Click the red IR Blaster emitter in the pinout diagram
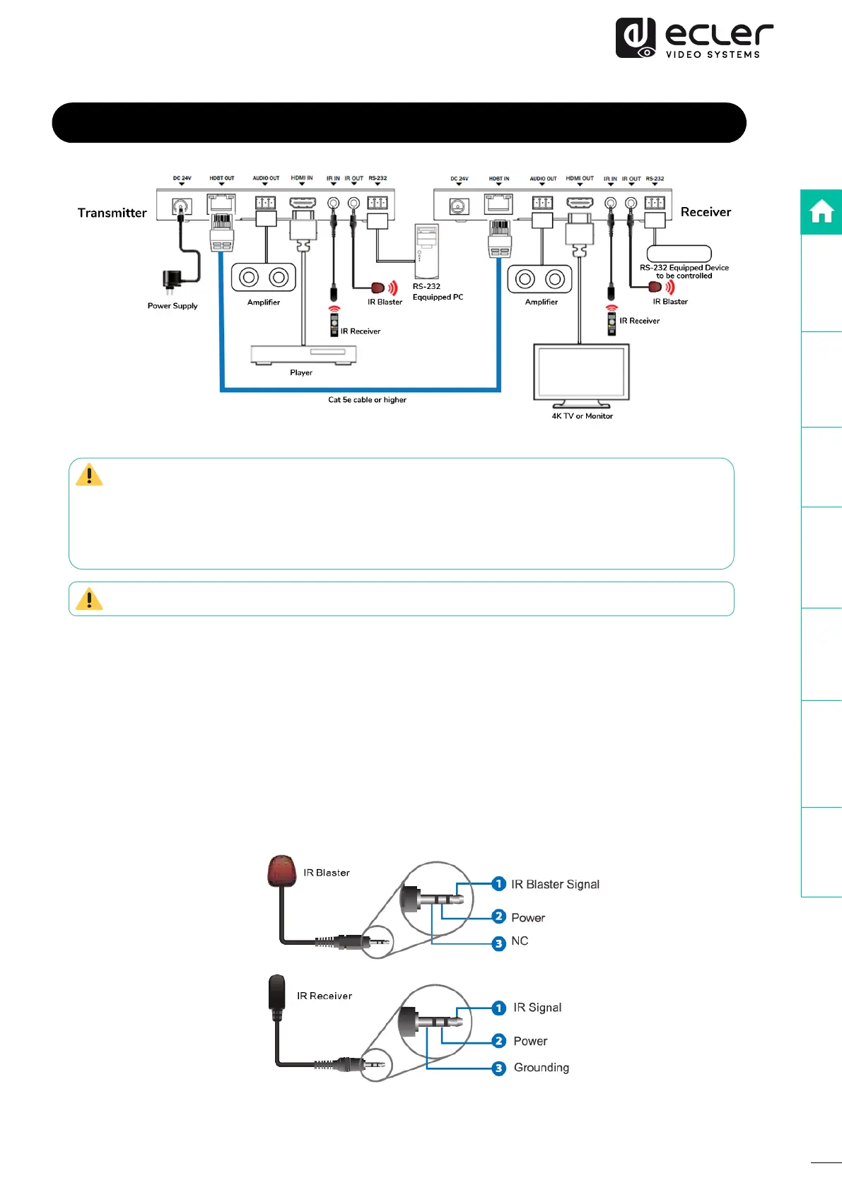Viewport: 842px width, 1190px height. coord(281,871)
